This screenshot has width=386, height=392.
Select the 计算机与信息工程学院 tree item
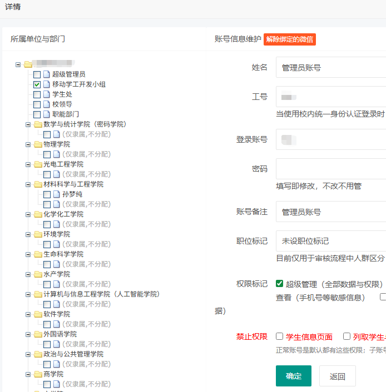(x=101, y=294)
